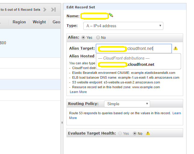Select the record row showing 800
Image resolution: width=194 pixels, height=154 pixels.
(30, 43)
